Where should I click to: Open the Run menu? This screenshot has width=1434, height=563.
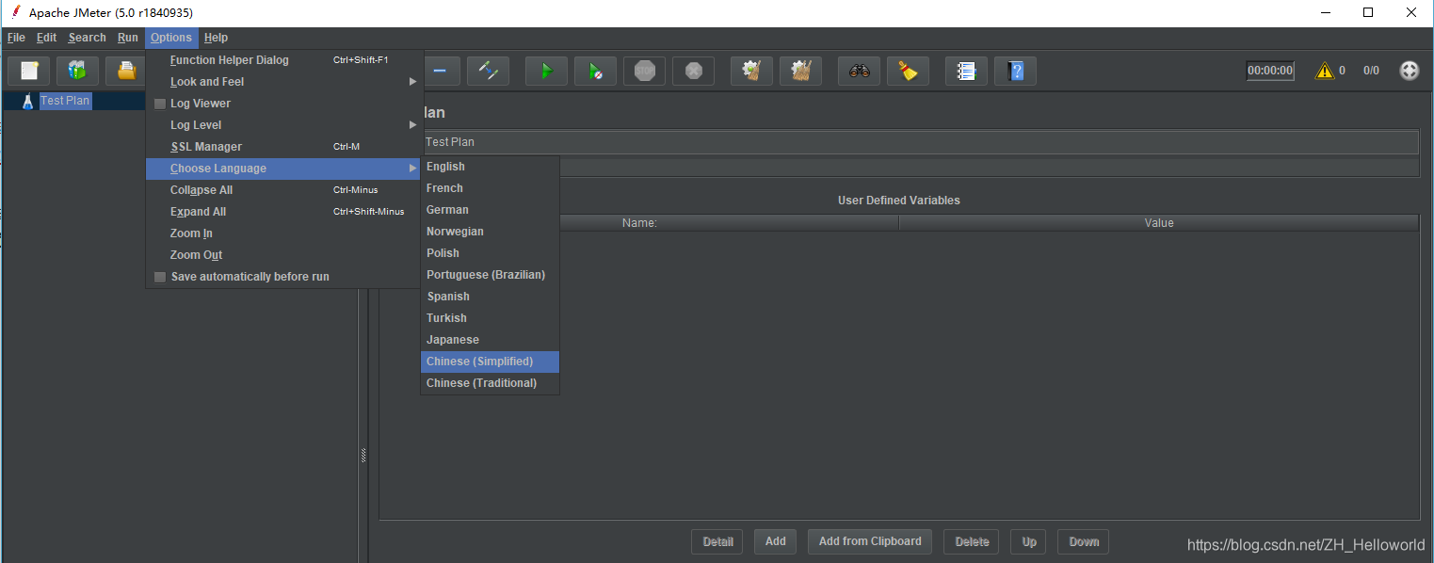pyautogui.click(x=128, y=38)
